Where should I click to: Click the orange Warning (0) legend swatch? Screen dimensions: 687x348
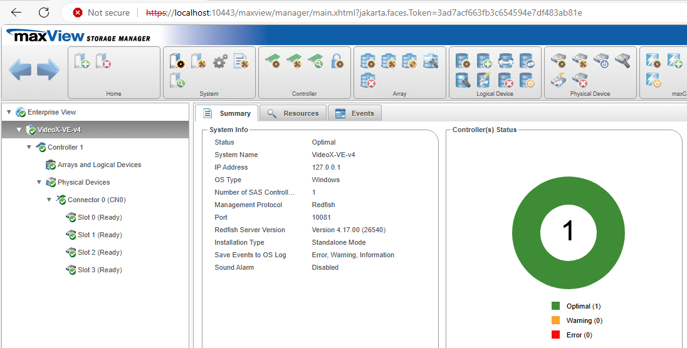click(x=555, y=320)
